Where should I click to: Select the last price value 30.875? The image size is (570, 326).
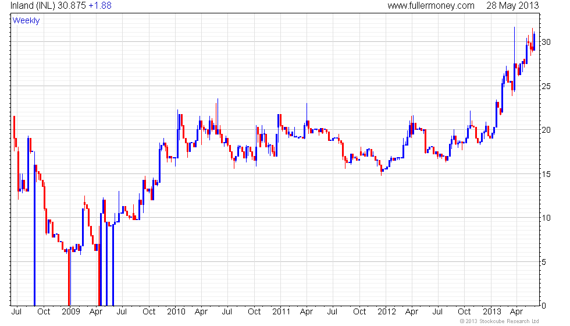(72, 6)
